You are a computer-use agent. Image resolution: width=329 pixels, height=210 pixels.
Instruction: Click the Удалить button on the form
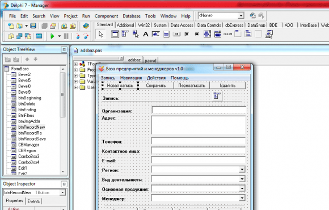point(227,86)
